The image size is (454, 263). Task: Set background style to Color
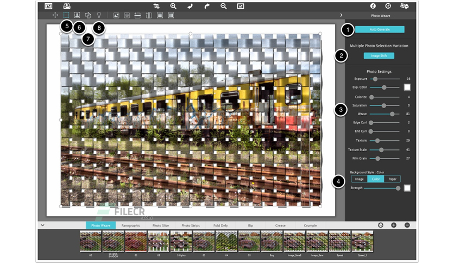(x=376, y=179)
